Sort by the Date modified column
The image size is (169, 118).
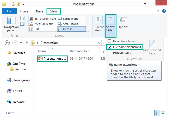80,51
